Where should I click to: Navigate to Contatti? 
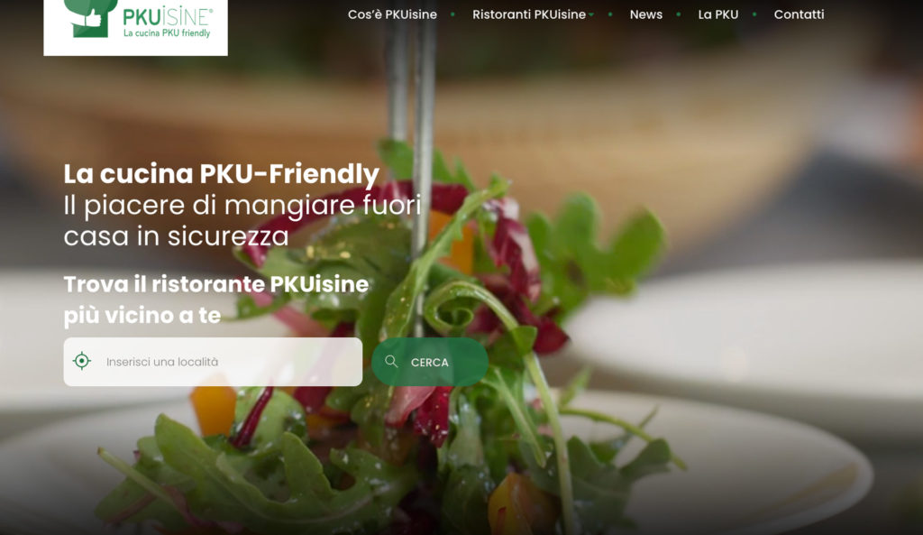(x=799, y=14)
